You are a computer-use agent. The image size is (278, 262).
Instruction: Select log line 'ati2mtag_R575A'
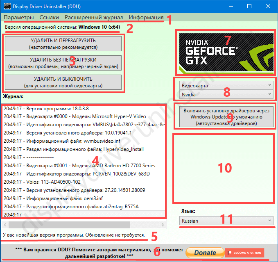coord(84,206)
